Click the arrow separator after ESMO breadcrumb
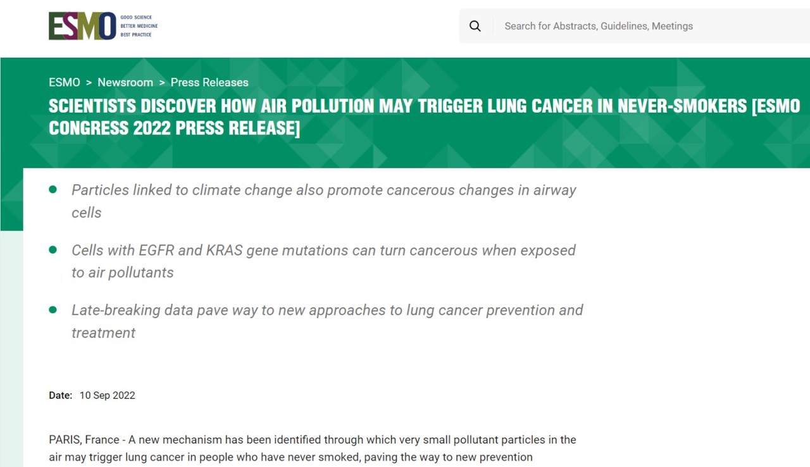 pyautogui.click(x=89, y=82)
